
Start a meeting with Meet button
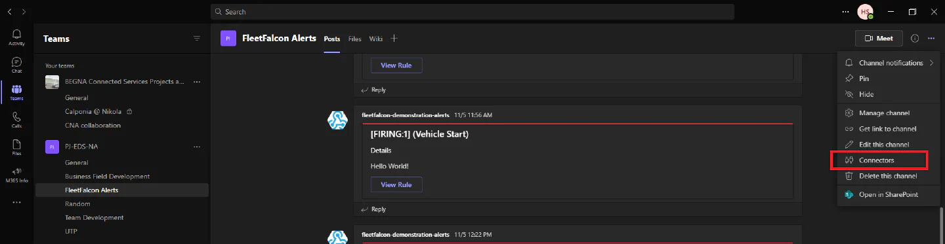coord(879,38)
